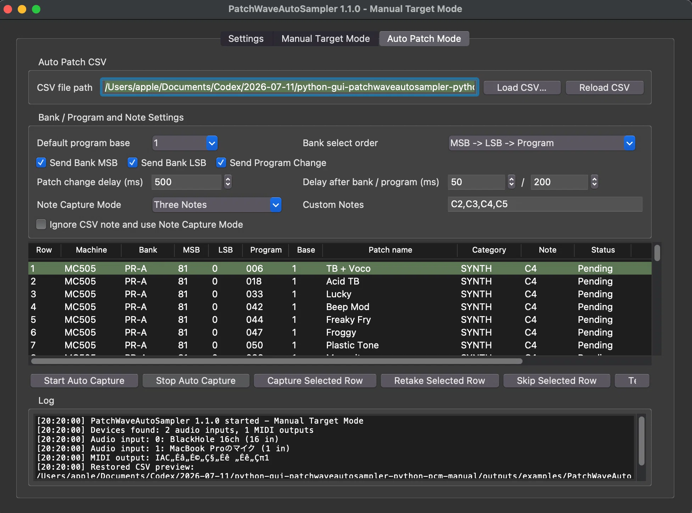Select the 'TB + Voco' patch row

pos(340,269)
